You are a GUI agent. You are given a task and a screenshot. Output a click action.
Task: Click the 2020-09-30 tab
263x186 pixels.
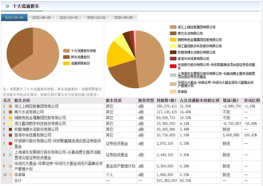(123, 18)
